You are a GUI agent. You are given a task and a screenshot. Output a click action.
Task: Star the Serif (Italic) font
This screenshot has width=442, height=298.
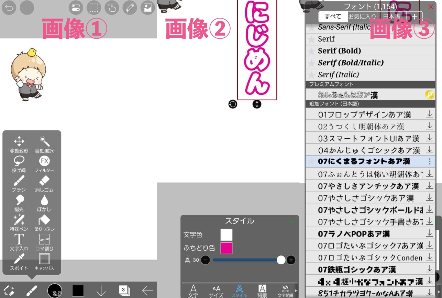[x=311, y=75]
